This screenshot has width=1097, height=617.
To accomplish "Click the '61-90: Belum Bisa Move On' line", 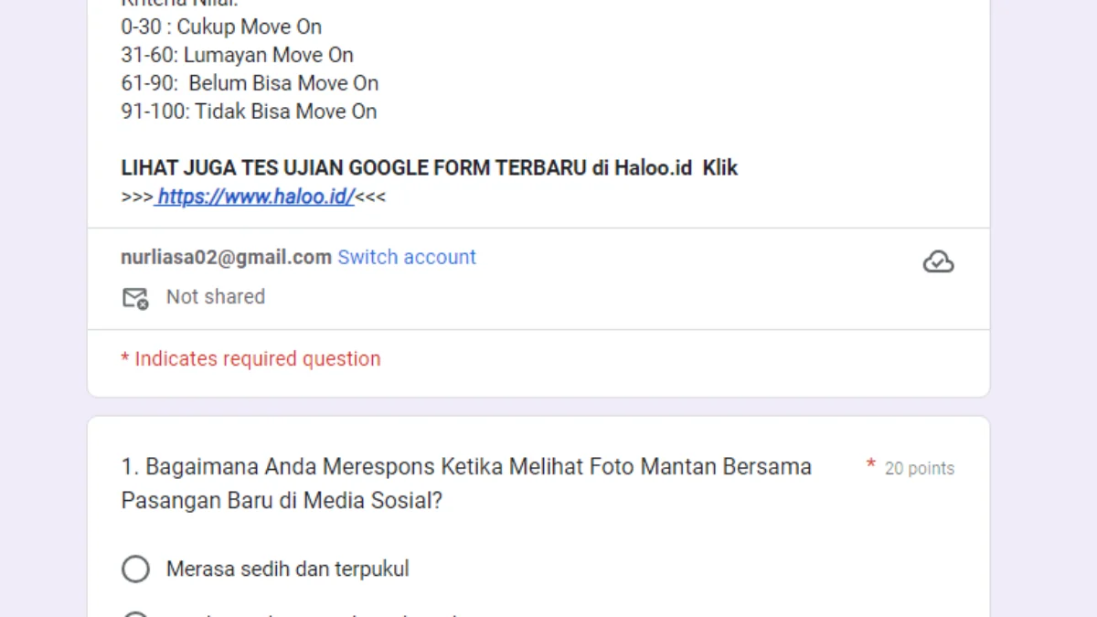I will 250,83.
